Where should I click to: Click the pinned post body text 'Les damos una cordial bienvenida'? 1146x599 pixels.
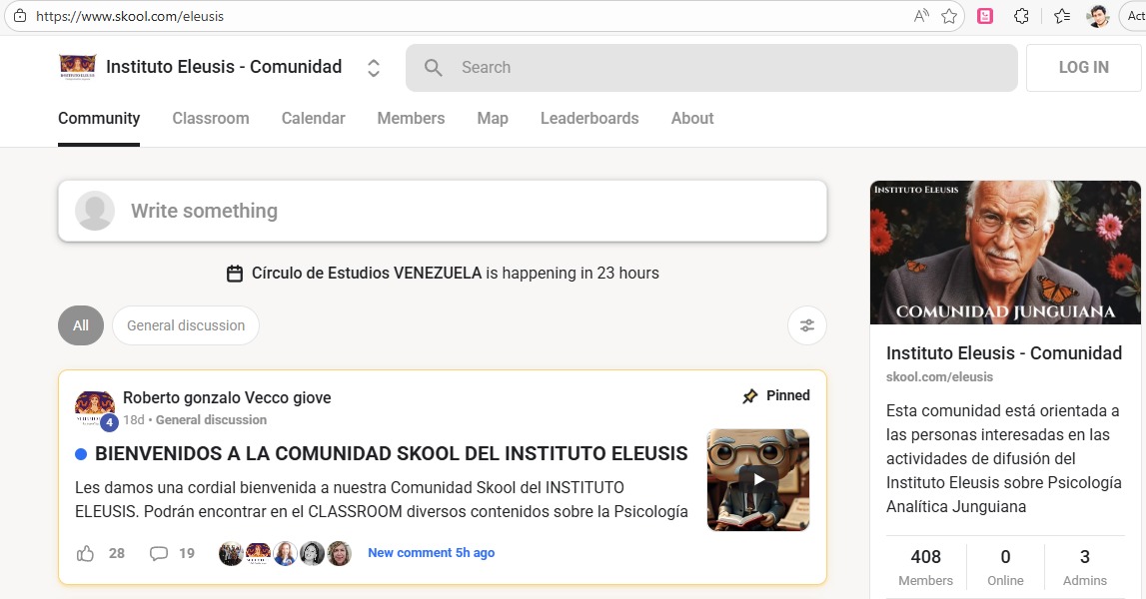coord(381,499)
